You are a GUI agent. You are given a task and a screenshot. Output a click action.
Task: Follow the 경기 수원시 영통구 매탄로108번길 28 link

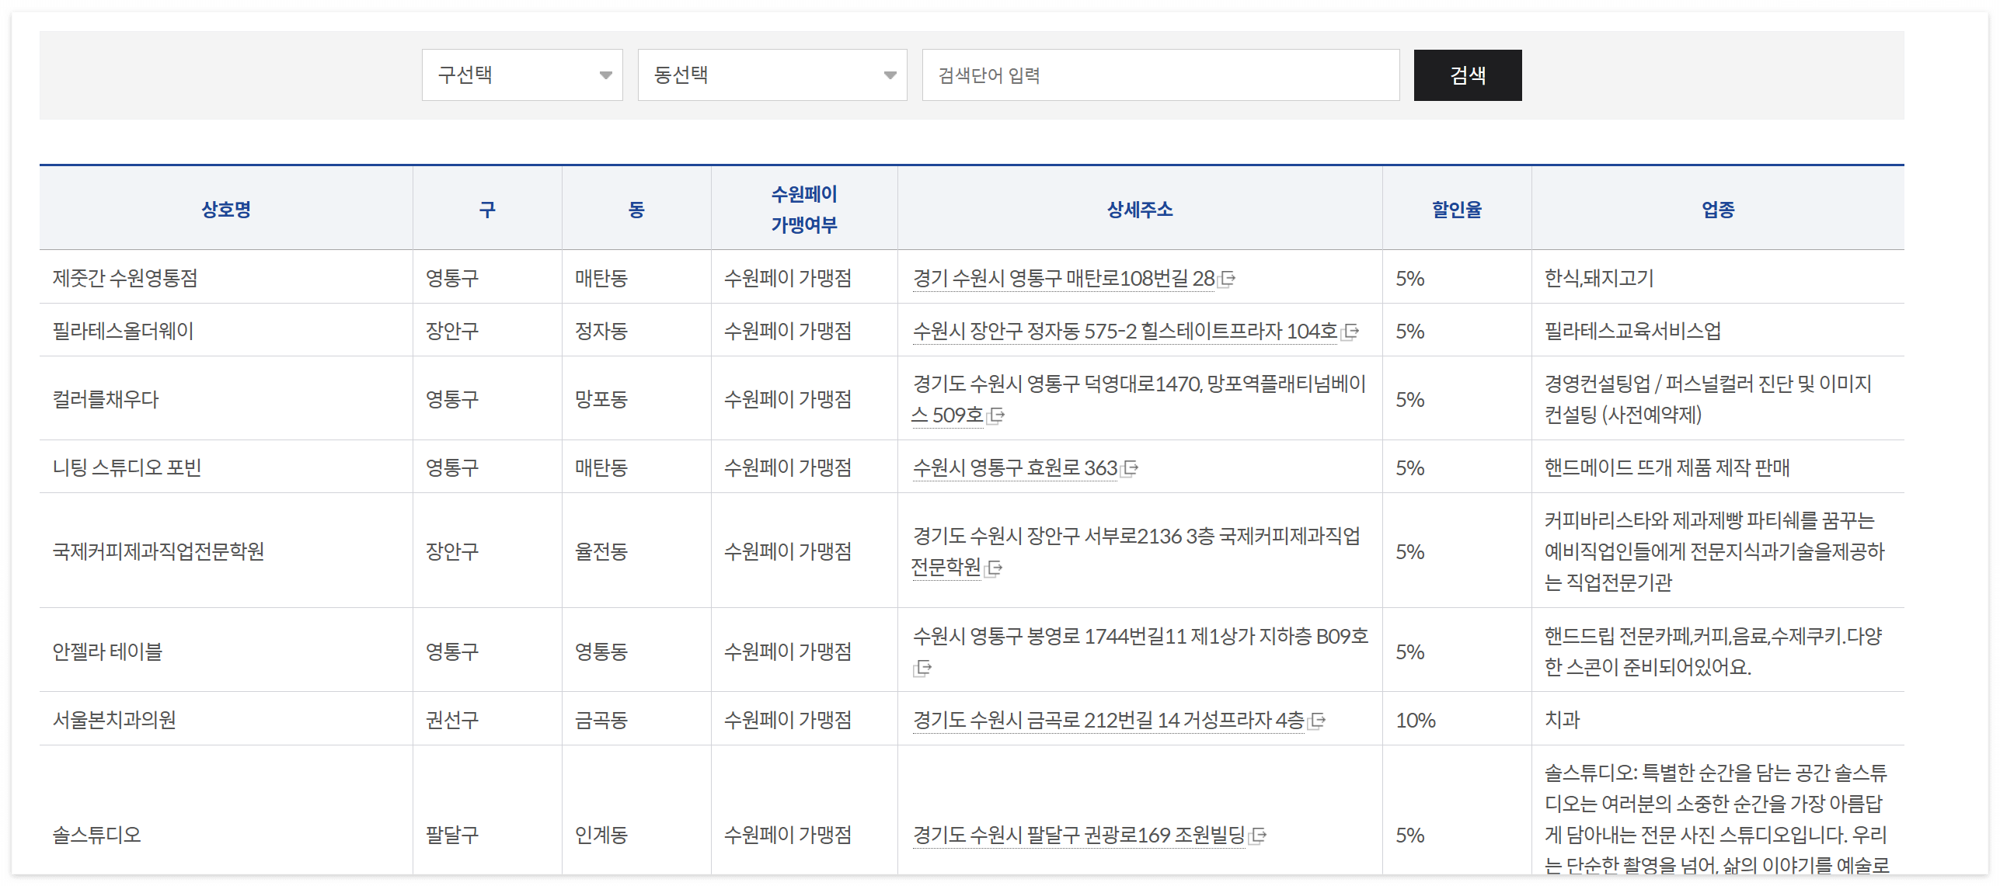coord(1064,279)
